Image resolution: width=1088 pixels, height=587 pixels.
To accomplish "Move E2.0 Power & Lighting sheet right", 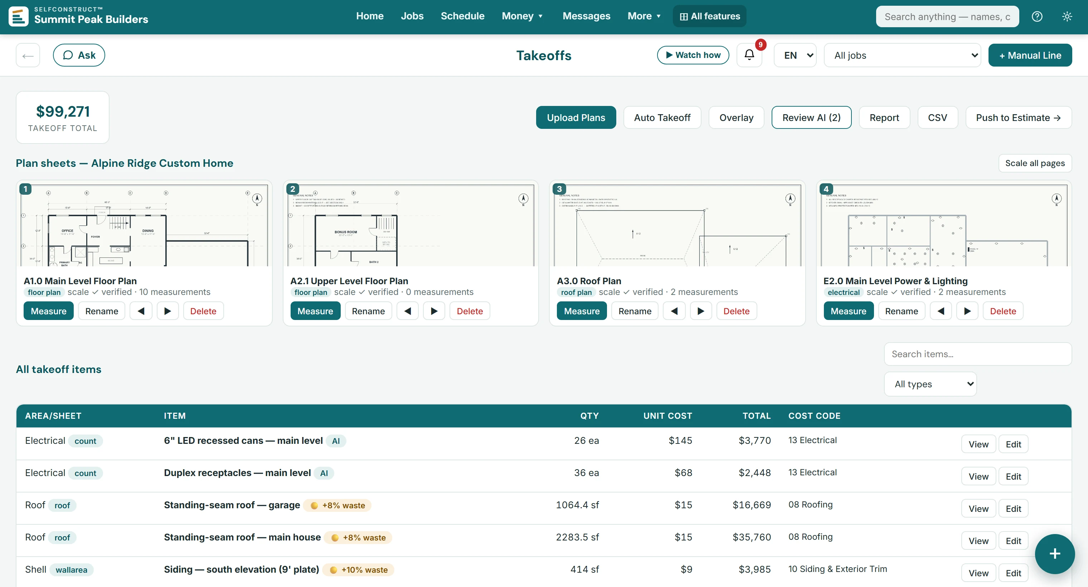I will pos(968,311).
